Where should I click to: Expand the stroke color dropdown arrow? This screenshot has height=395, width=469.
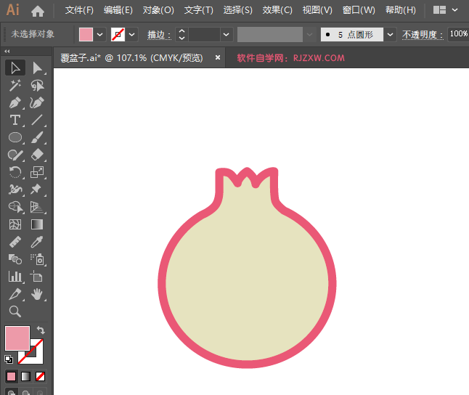coord(132,34)
